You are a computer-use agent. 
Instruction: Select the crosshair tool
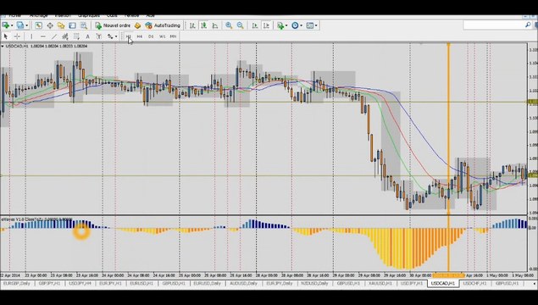(x=17, y=36)
